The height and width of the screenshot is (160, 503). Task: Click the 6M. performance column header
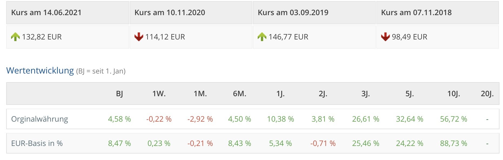239,94
